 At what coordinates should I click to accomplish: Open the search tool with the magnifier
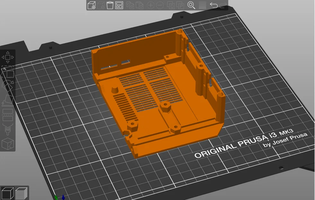click(x=191, y=5)
